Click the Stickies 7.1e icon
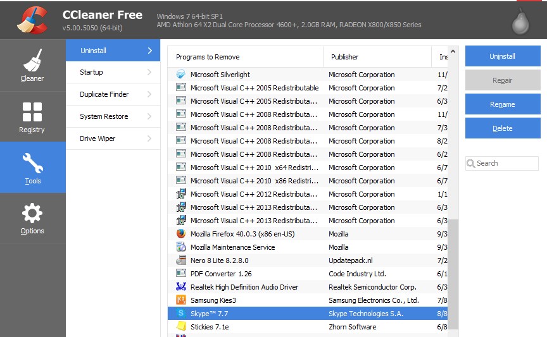Viewport: 547px width, 337px height. [x=181, y=327]
